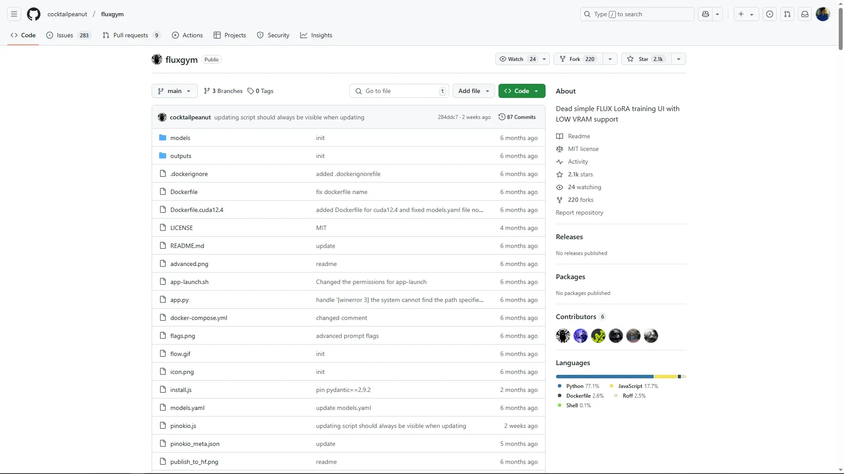Viewport: 844px width, 474px height.
Task: Open the hamburger navigation menu
Action: [14, 14]
